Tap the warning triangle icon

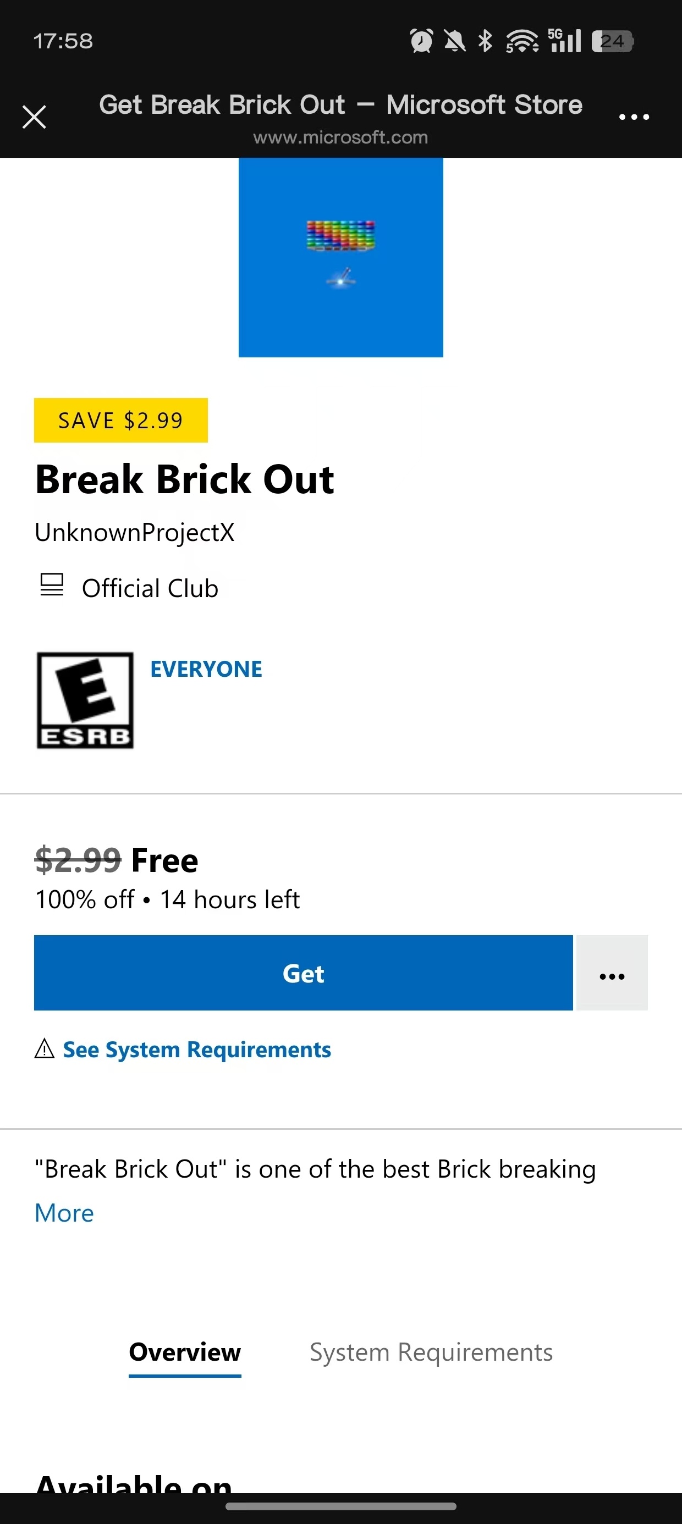click(45, 1049)
